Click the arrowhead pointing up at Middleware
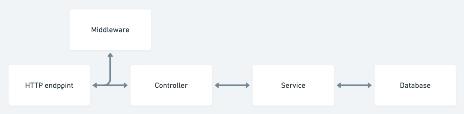 (110, 55)
